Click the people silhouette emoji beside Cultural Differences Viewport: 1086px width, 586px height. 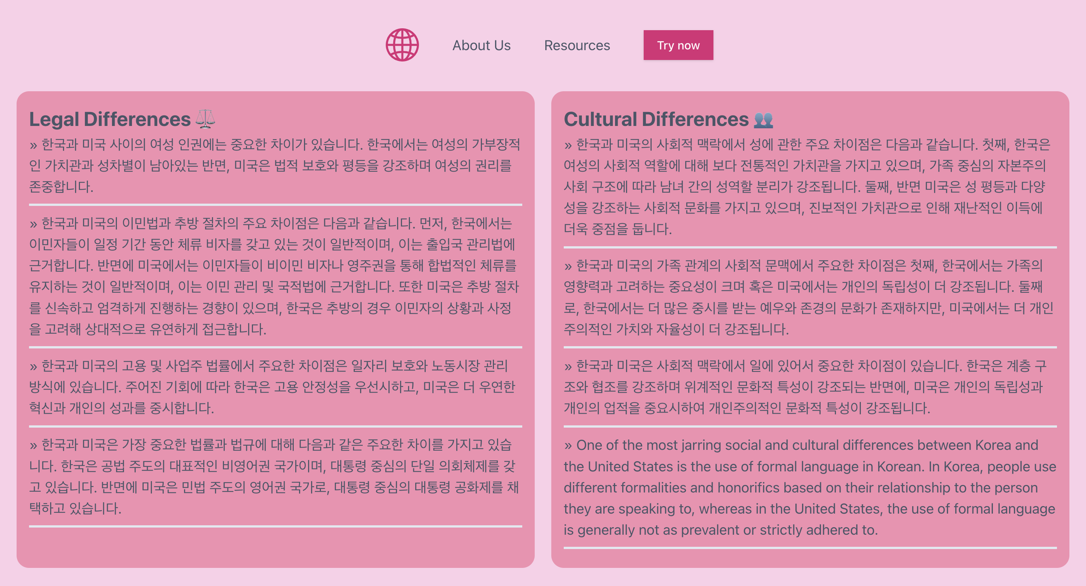point(763,120)
